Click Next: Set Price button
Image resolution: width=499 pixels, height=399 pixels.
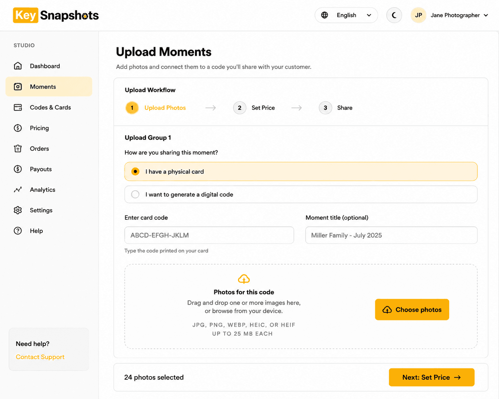pos(432,377)
